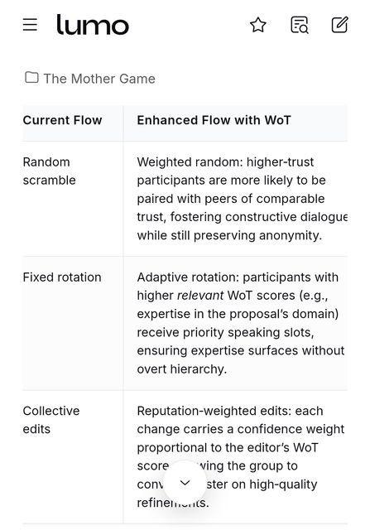Click the lumo logo

coord(93,25)
